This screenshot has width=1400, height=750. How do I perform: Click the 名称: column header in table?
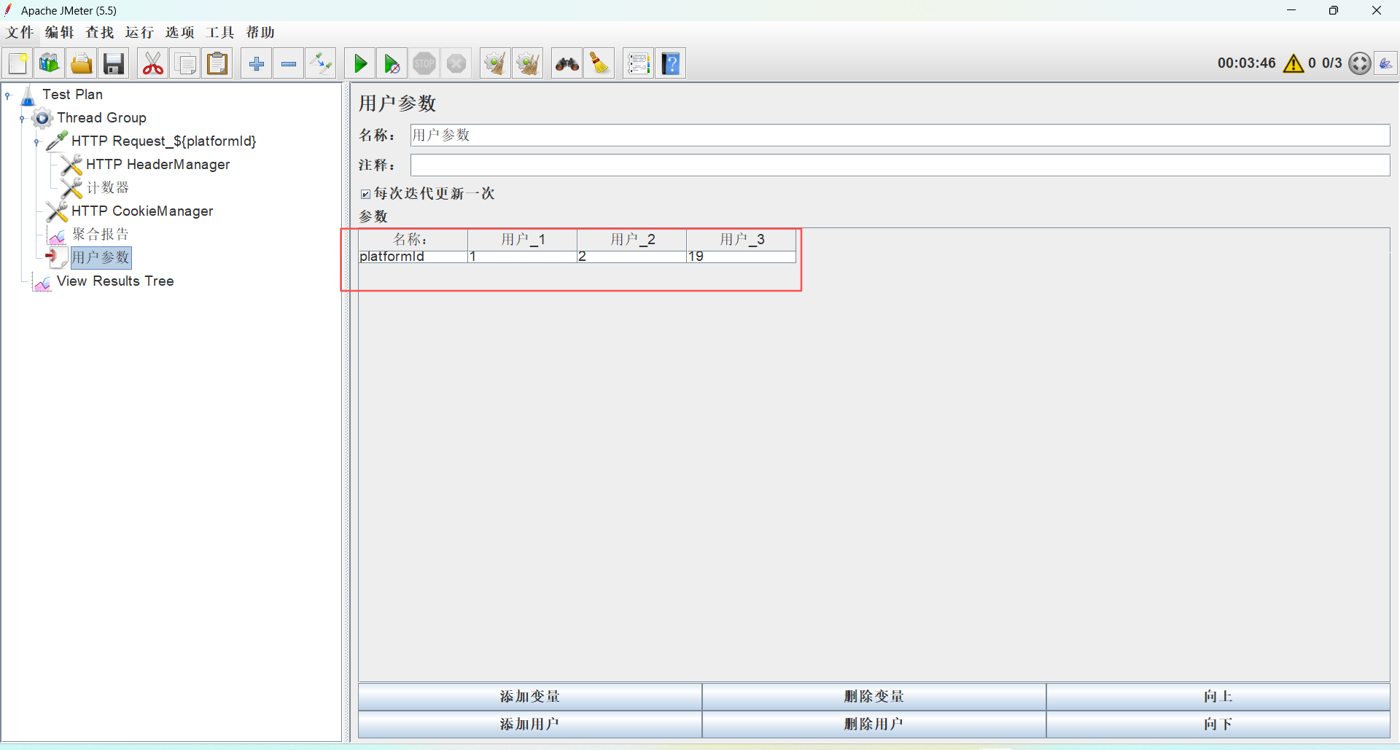click(x=413, y=240)
